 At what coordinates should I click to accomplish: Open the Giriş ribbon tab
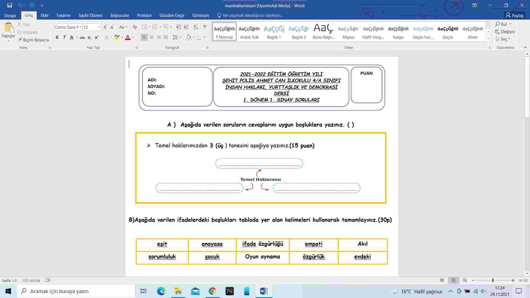pos(29,15)
